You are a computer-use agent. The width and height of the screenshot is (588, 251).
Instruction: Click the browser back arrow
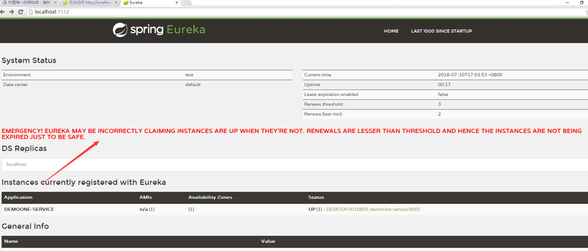click(2, 12)
